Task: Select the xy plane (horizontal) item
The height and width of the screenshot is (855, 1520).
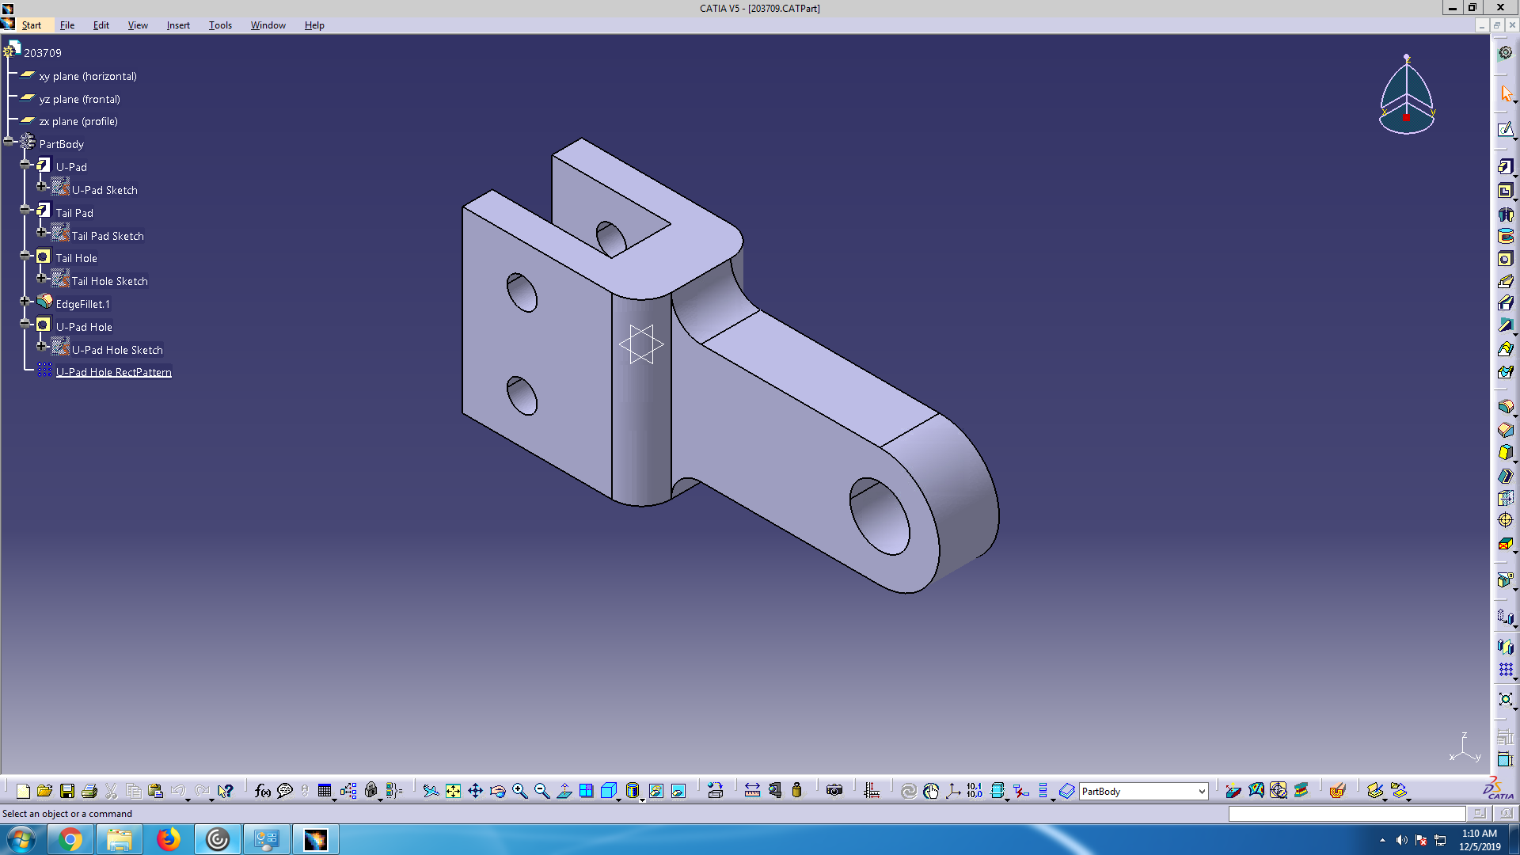Action: point(88,77)
